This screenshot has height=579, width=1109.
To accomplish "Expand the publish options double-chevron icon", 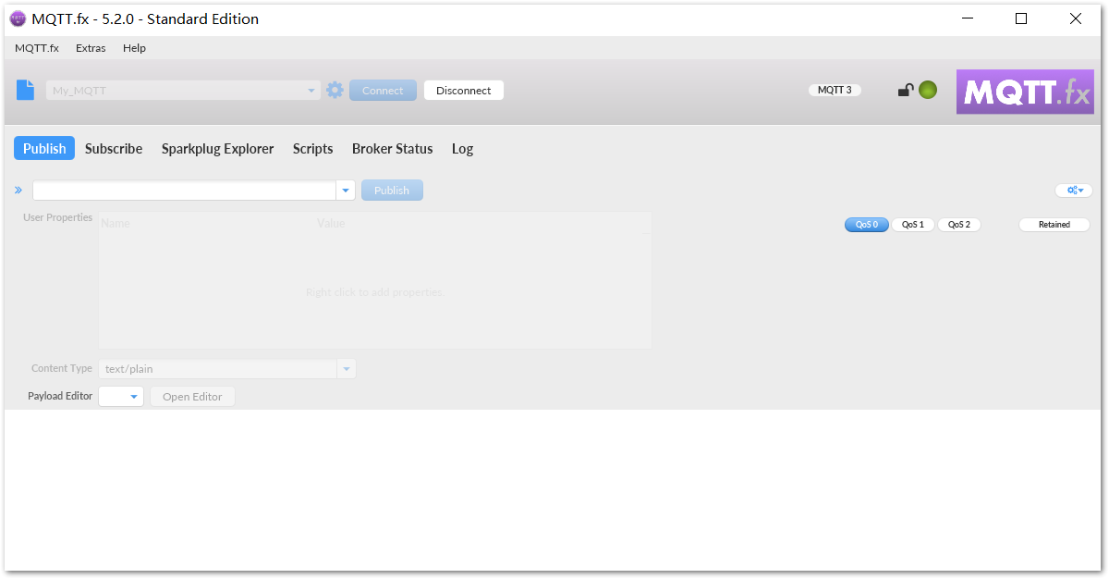I will point(18,191).
